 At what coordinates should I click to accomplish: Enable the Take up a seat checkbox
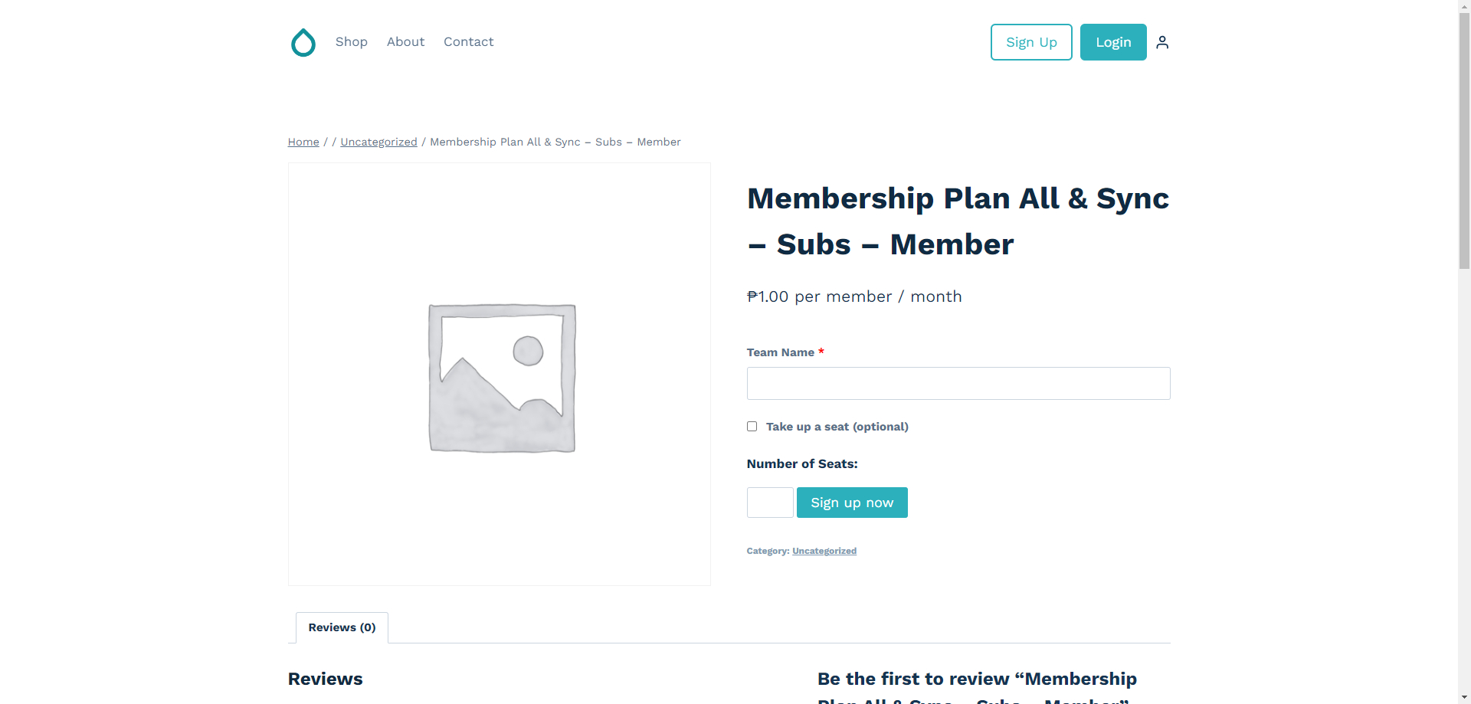coord(752,427)
